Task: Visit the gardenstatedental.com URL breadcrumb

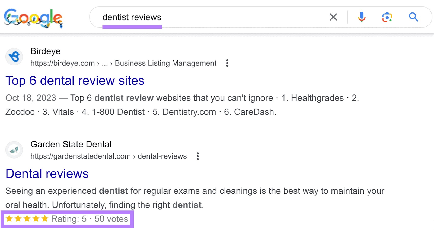Action: coord(81,156)
